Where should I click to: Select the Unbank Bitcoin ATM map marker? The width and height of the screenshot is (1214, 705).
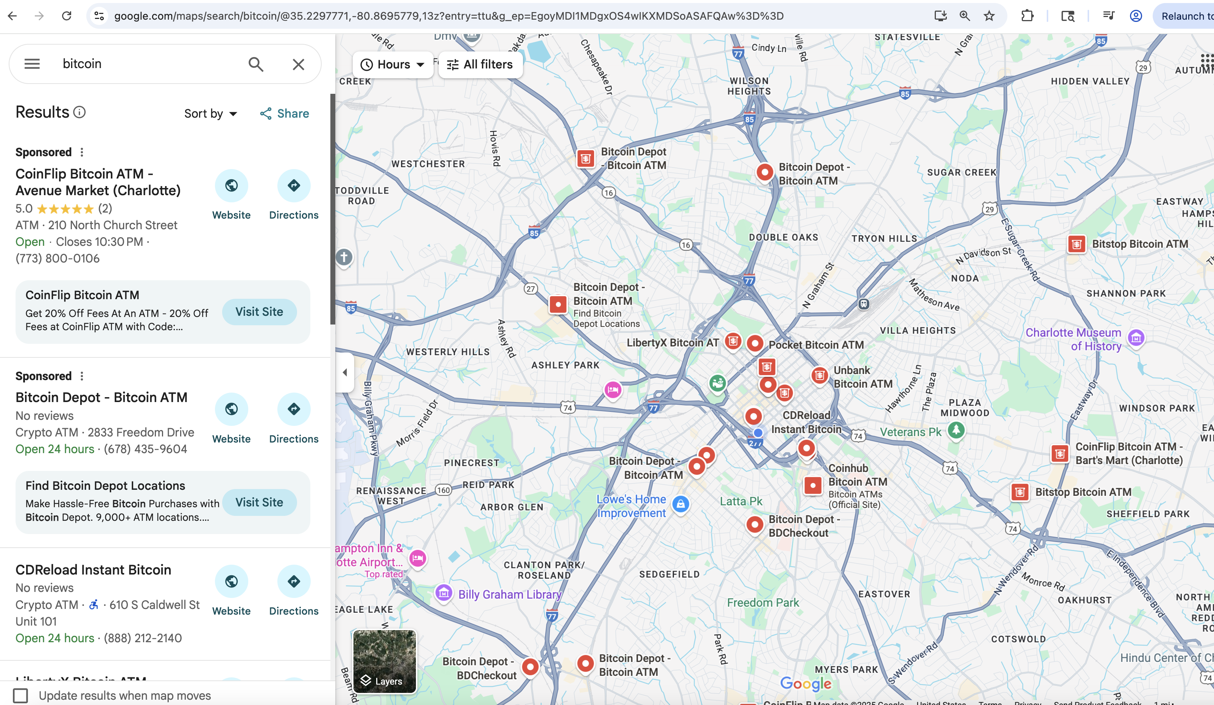(819, 375)
